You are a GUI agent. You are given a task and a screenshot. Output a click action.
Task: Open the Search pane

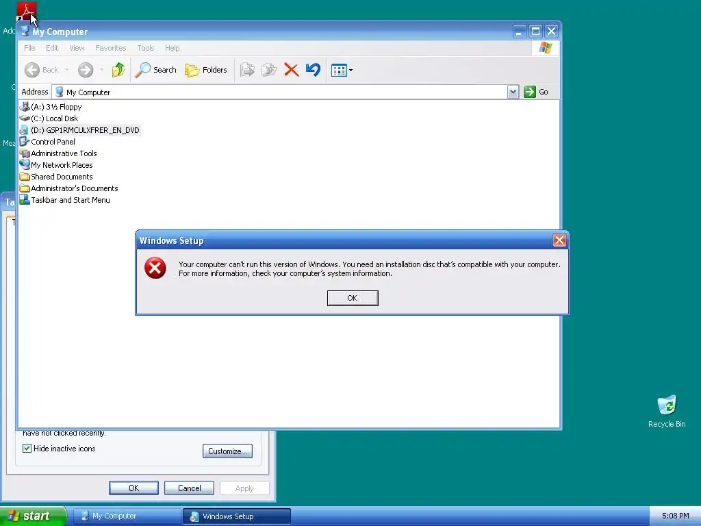(x=156, y=70)
